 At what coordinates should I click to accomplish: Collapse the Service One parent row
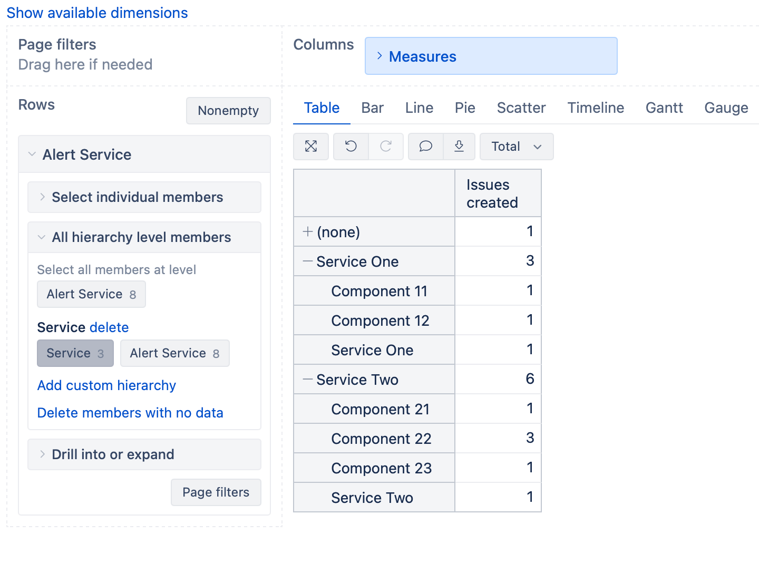[308, 261]
